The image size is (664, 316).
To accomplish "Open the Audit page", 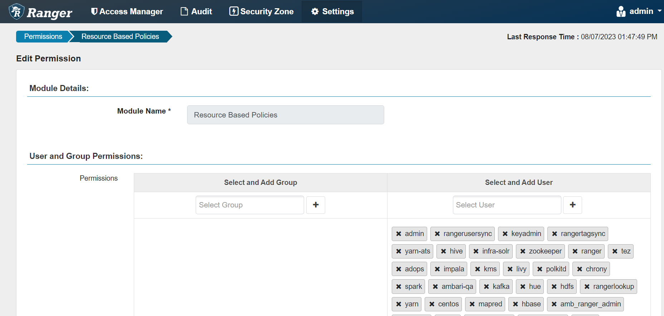I will pos(196,11).
